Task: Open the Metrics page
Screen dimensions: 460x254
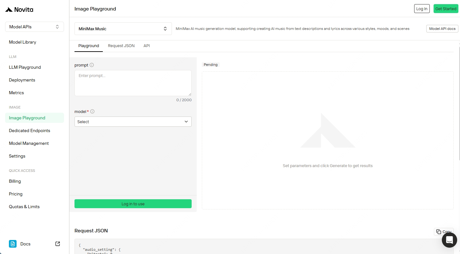Action: 16,93
